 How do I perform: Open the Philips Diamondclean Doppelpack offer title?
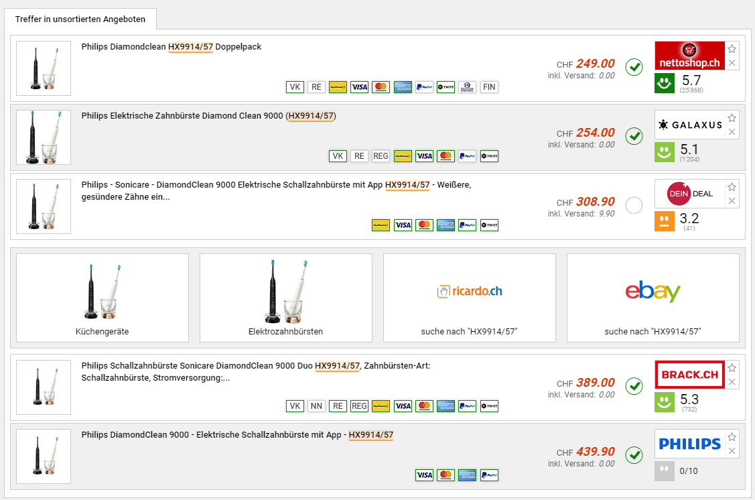(x=171, y=47)
